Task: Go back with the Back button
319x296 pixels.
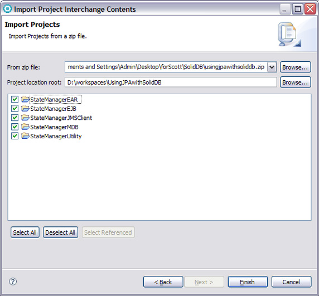Action: coord(163,282)
